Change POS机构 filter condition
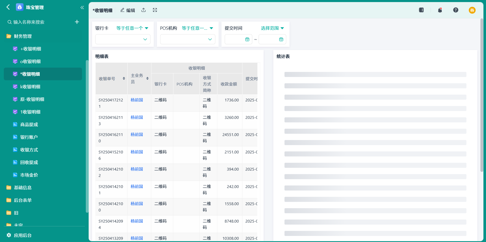Viewport: 486px width, 242px height. coord(197,28)
